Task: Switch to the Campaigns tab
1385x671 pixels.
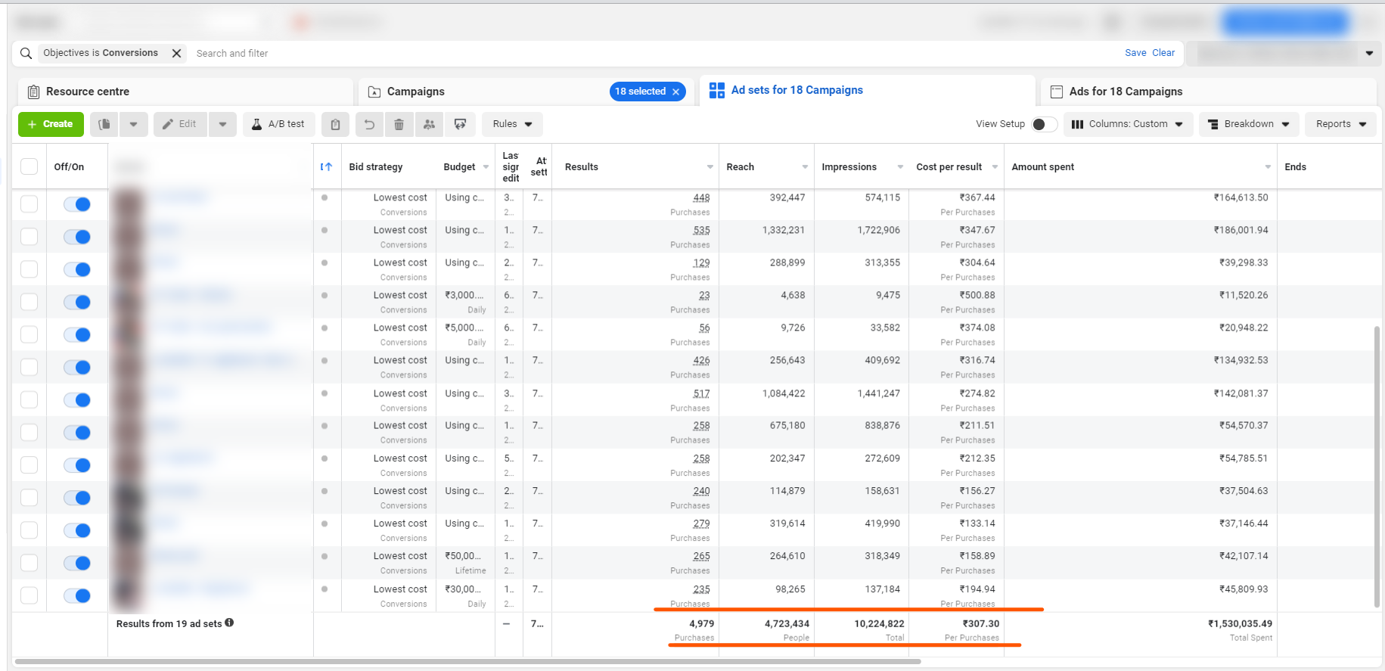Action: pyautogui.click(x=415, y=92)
